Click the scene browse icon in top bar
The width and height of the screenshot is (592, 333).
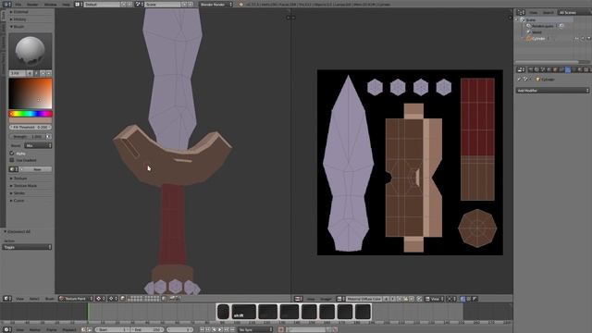(139, 4)
